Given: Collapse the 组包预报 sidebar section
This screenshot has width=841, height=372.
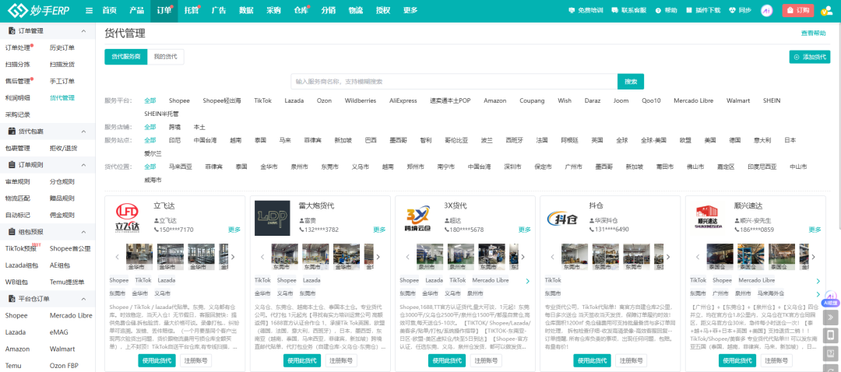Looking at the screenshot, I should click(x=83, y=232).
